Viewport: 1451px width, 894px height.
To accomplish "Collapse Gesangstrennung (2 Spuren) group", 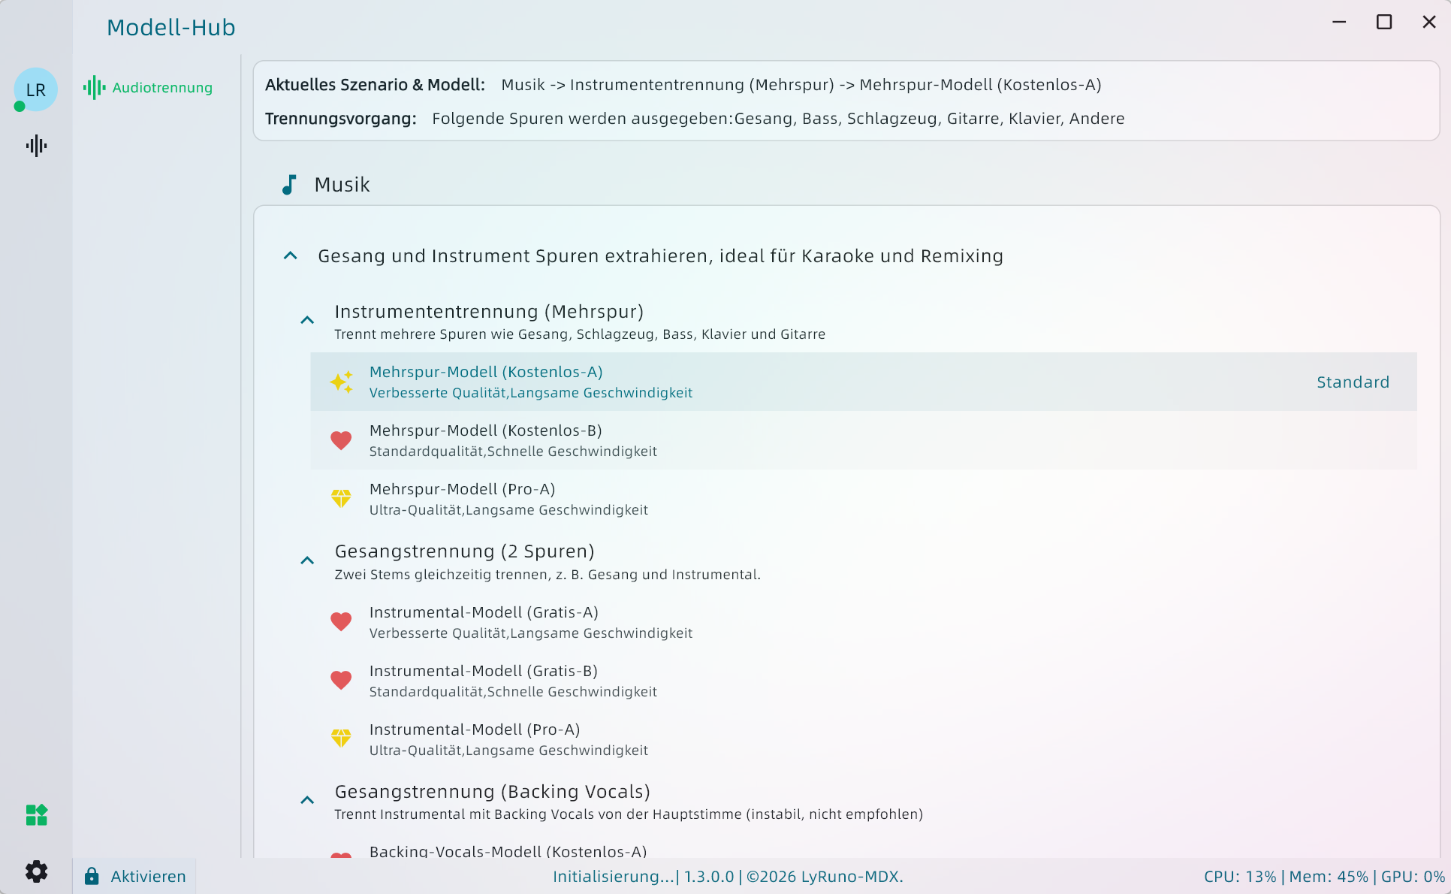I will pos(307,560).
